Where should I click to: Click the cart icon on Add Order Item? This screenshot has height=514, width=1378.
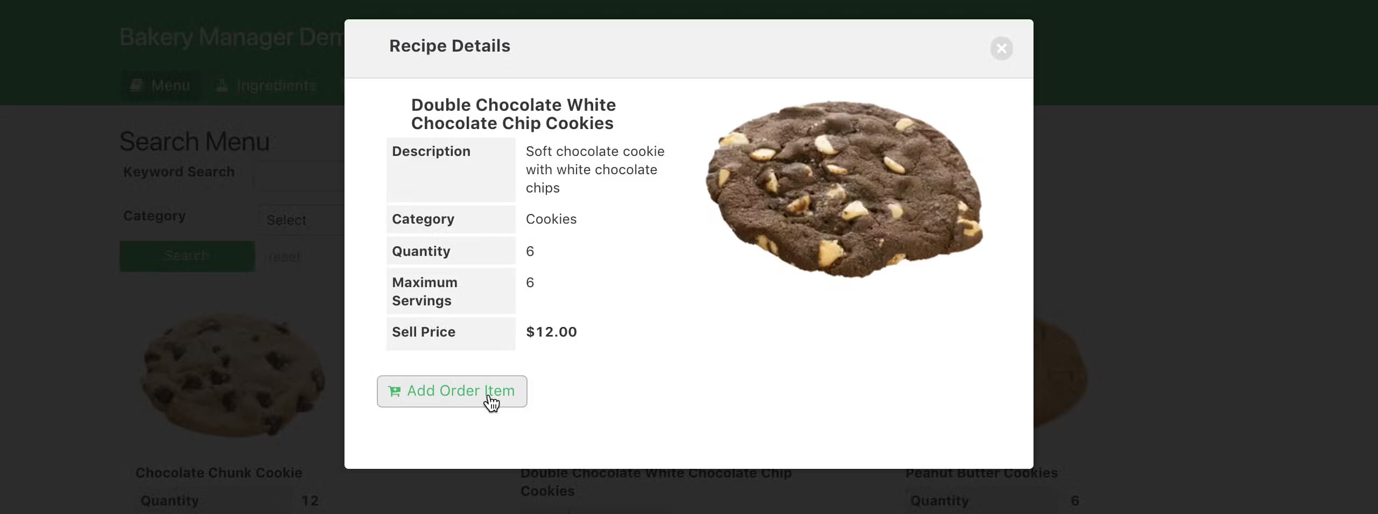[395, 391]
